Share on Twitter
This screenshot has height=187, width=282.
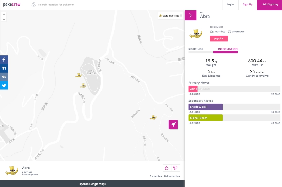click(x=4, y=85)
